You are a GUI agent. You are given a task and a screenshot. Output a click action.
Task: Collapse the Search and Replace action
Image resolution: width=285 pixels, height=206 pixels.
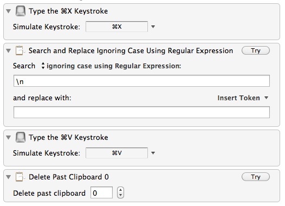(8, 50)
